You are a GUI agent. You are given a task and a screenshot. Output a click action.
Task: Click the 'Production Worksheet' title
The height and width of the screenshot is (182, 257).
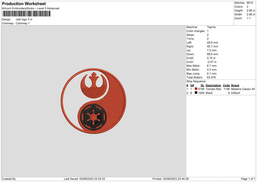coord(24,3)
